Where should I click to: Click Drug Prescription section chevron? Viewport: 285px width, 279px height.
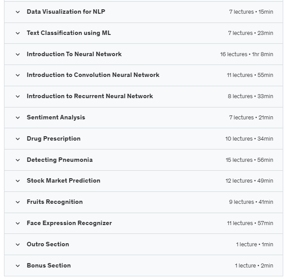18,139
